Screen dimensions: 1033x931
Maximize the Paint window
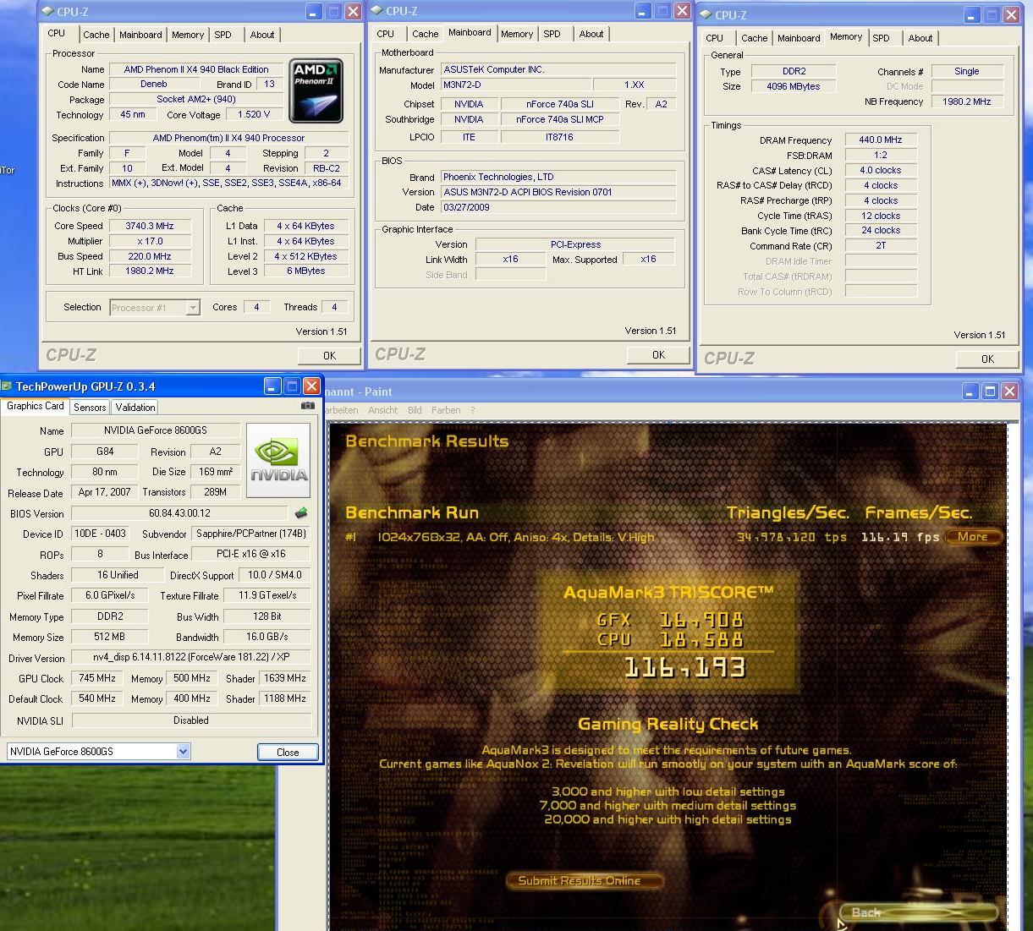point(990,391)
